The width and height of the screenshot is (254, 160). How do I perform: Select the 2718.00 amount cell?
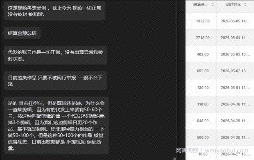[x=203, y=38]
